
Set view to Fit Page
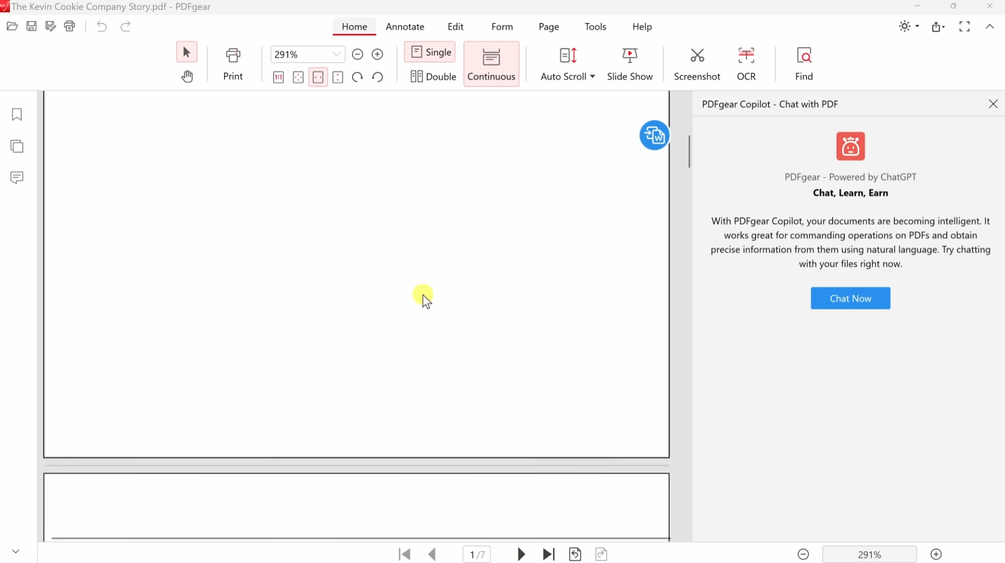[298, 77]
